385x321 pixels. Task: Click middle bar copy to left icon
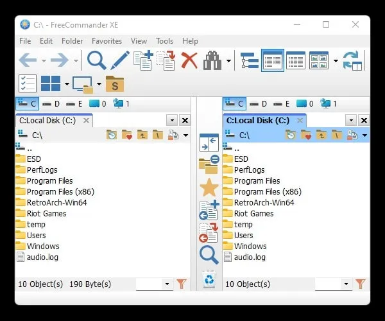pyautogui.click(x=209, y=210)
